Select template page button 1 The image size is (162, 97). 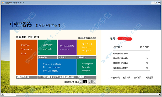[x=81, y=82]
